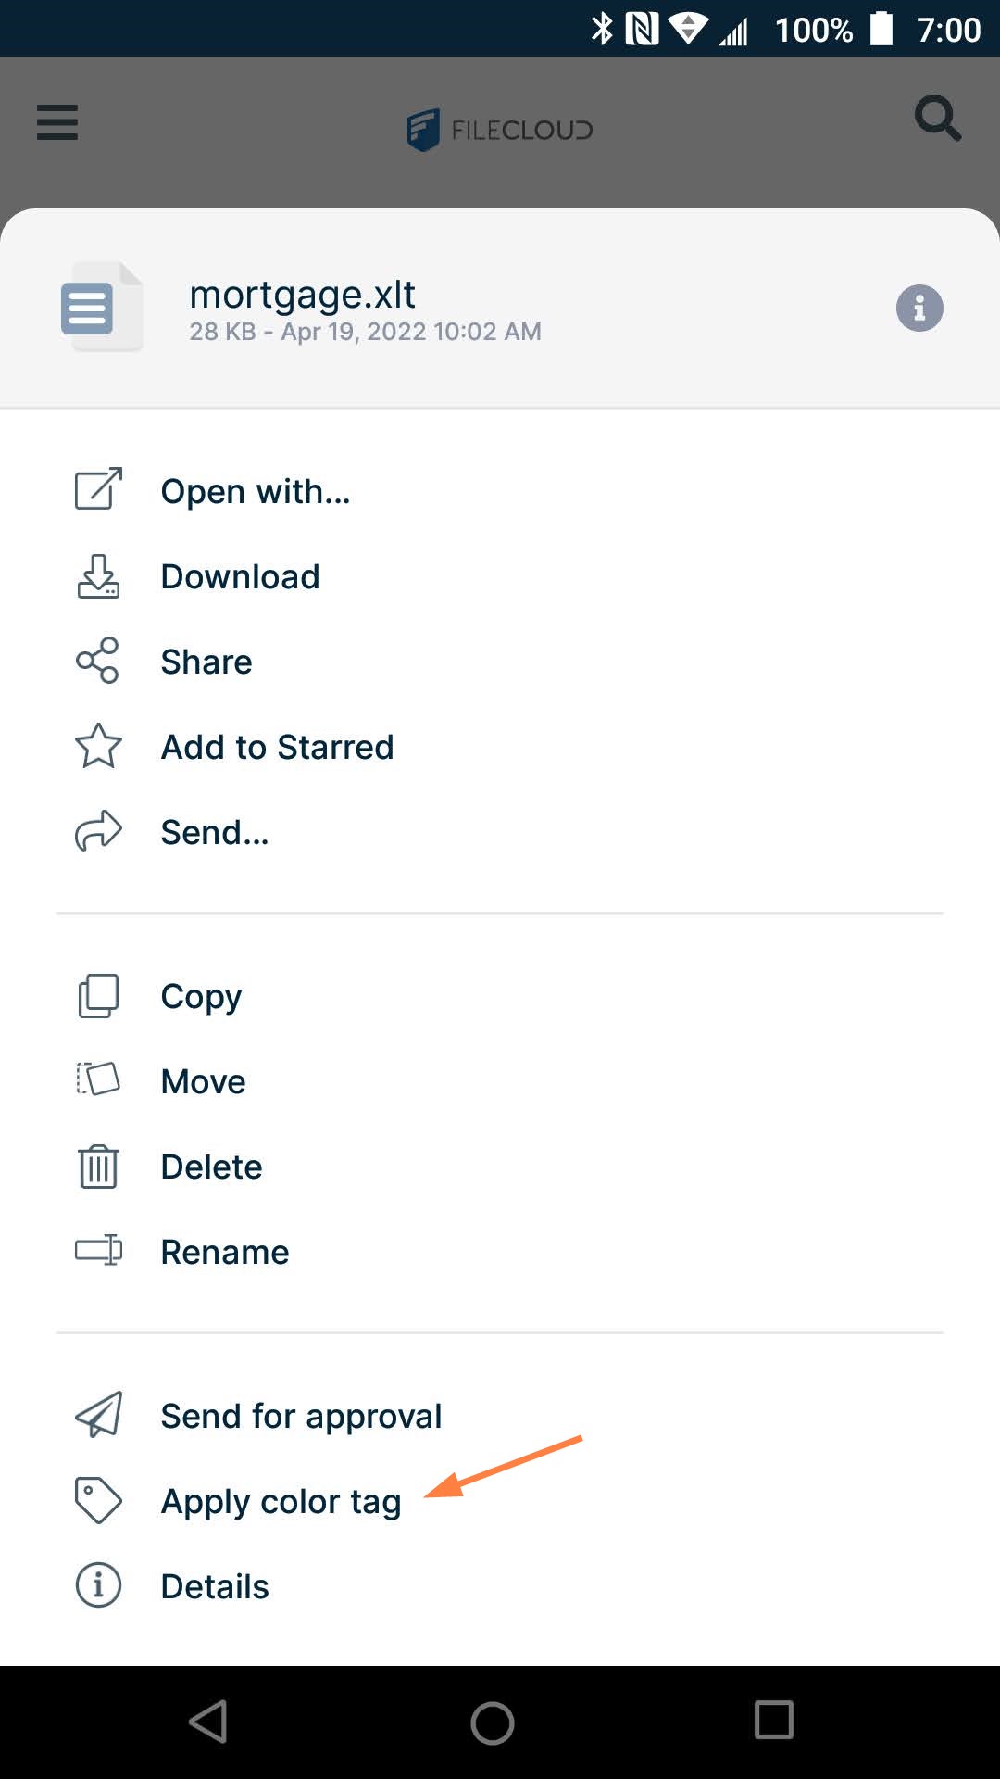
Task: Tap the Download tray icon
Action: point(98,576)
